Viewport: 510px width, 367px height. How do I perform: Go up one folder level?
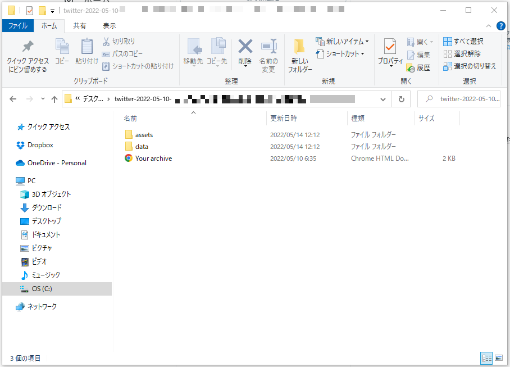(x=54, y=99)
